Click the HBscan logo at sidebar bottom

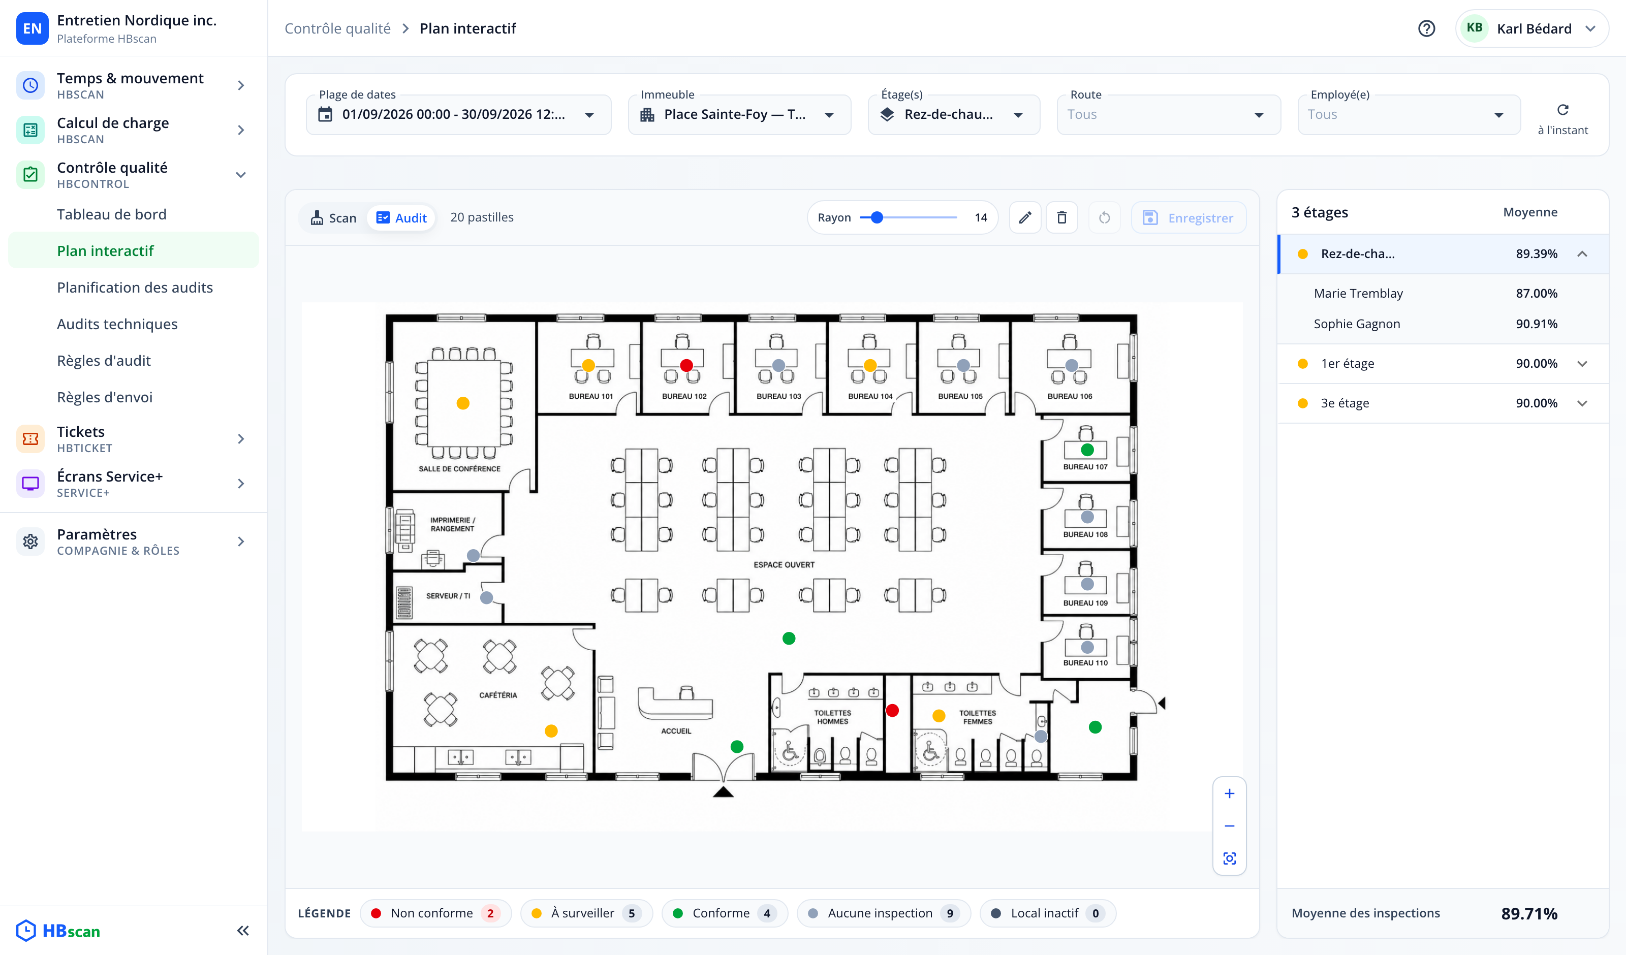(x=58, y=931)
